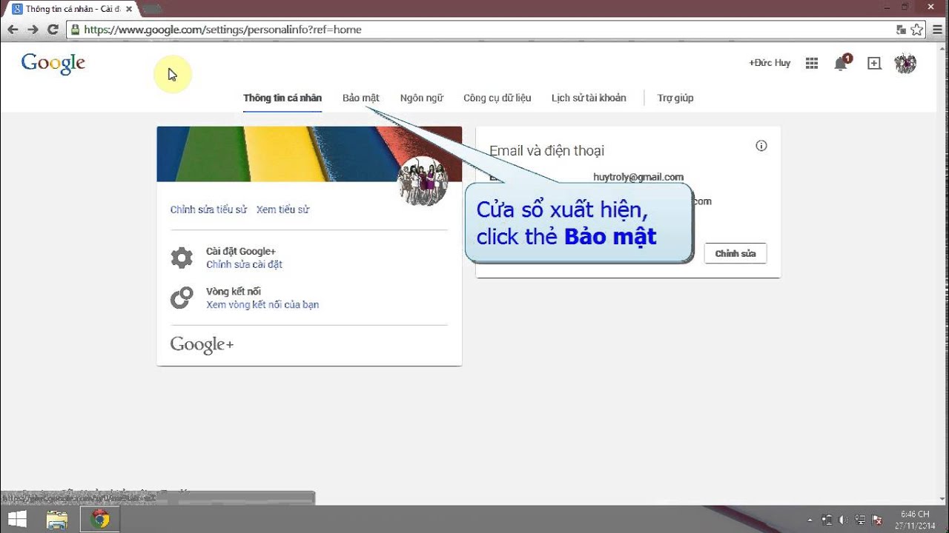This screenshot has height=533, width=949.
Task: Click the Xem tiểu sử link
Action: click(282, 209)
